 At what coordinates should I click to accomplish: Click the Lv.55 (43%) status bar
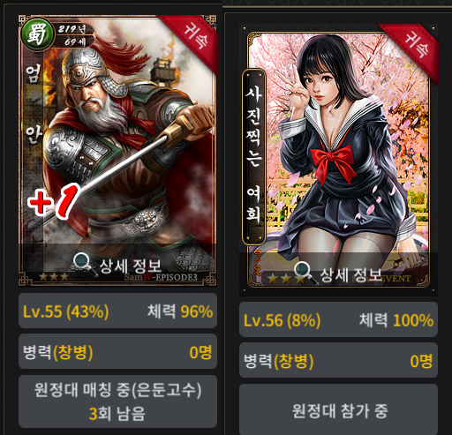tap(117, 311)
